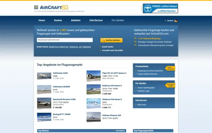
Task: Click the Top Flugzeugmodelle header
Action: pos(143,131)
